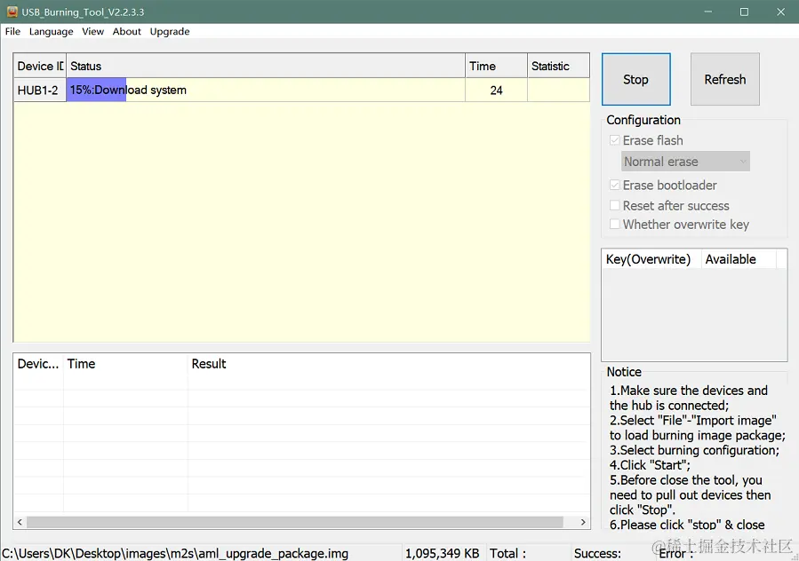Click the Key(Overwrite) column header
Viewport: 799px width, 561px height.
[x=651, y=259]
